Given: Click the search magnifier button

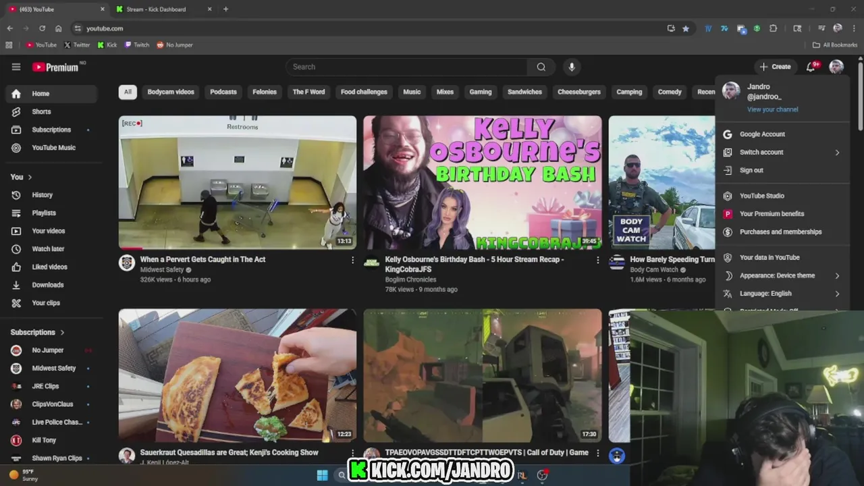Looking at the screenshot, I should pyautogui.click(x=541, y=67).
